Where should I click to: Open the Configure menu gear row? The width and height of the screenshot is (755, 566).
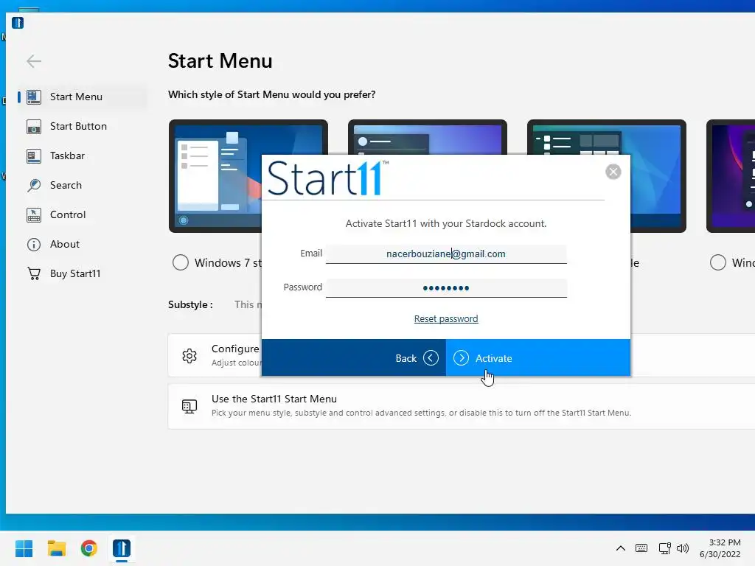215,355
